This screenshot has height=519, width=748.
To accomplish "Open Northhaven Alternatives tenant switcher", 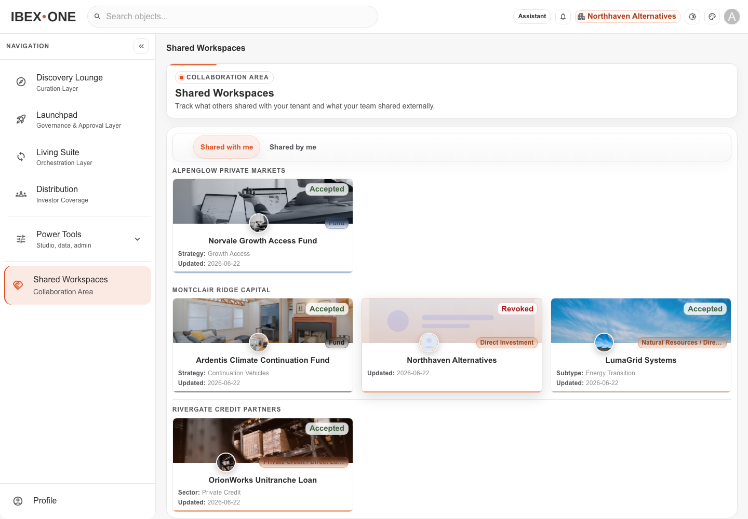I will (x=627, y=17).
